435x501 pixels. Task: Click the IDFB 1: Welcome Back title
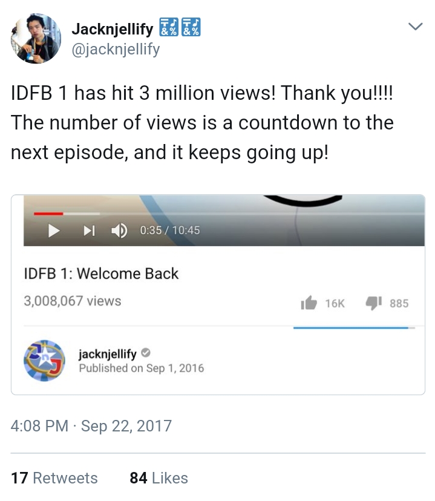click(101, 274)
